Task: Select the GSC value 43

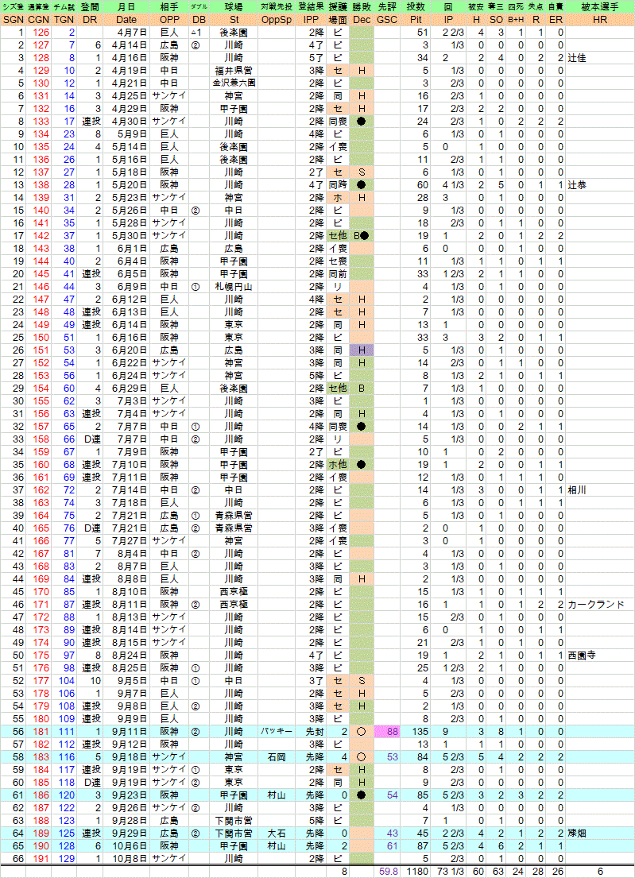Action: 392,834
